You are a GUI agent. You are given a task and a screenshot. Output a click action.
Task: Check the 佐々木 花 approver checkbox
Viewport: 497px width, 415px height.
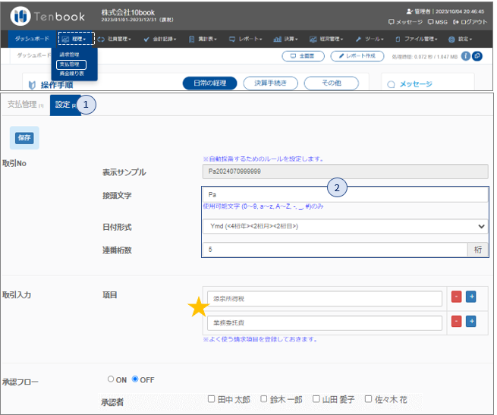tap(368, 399)
